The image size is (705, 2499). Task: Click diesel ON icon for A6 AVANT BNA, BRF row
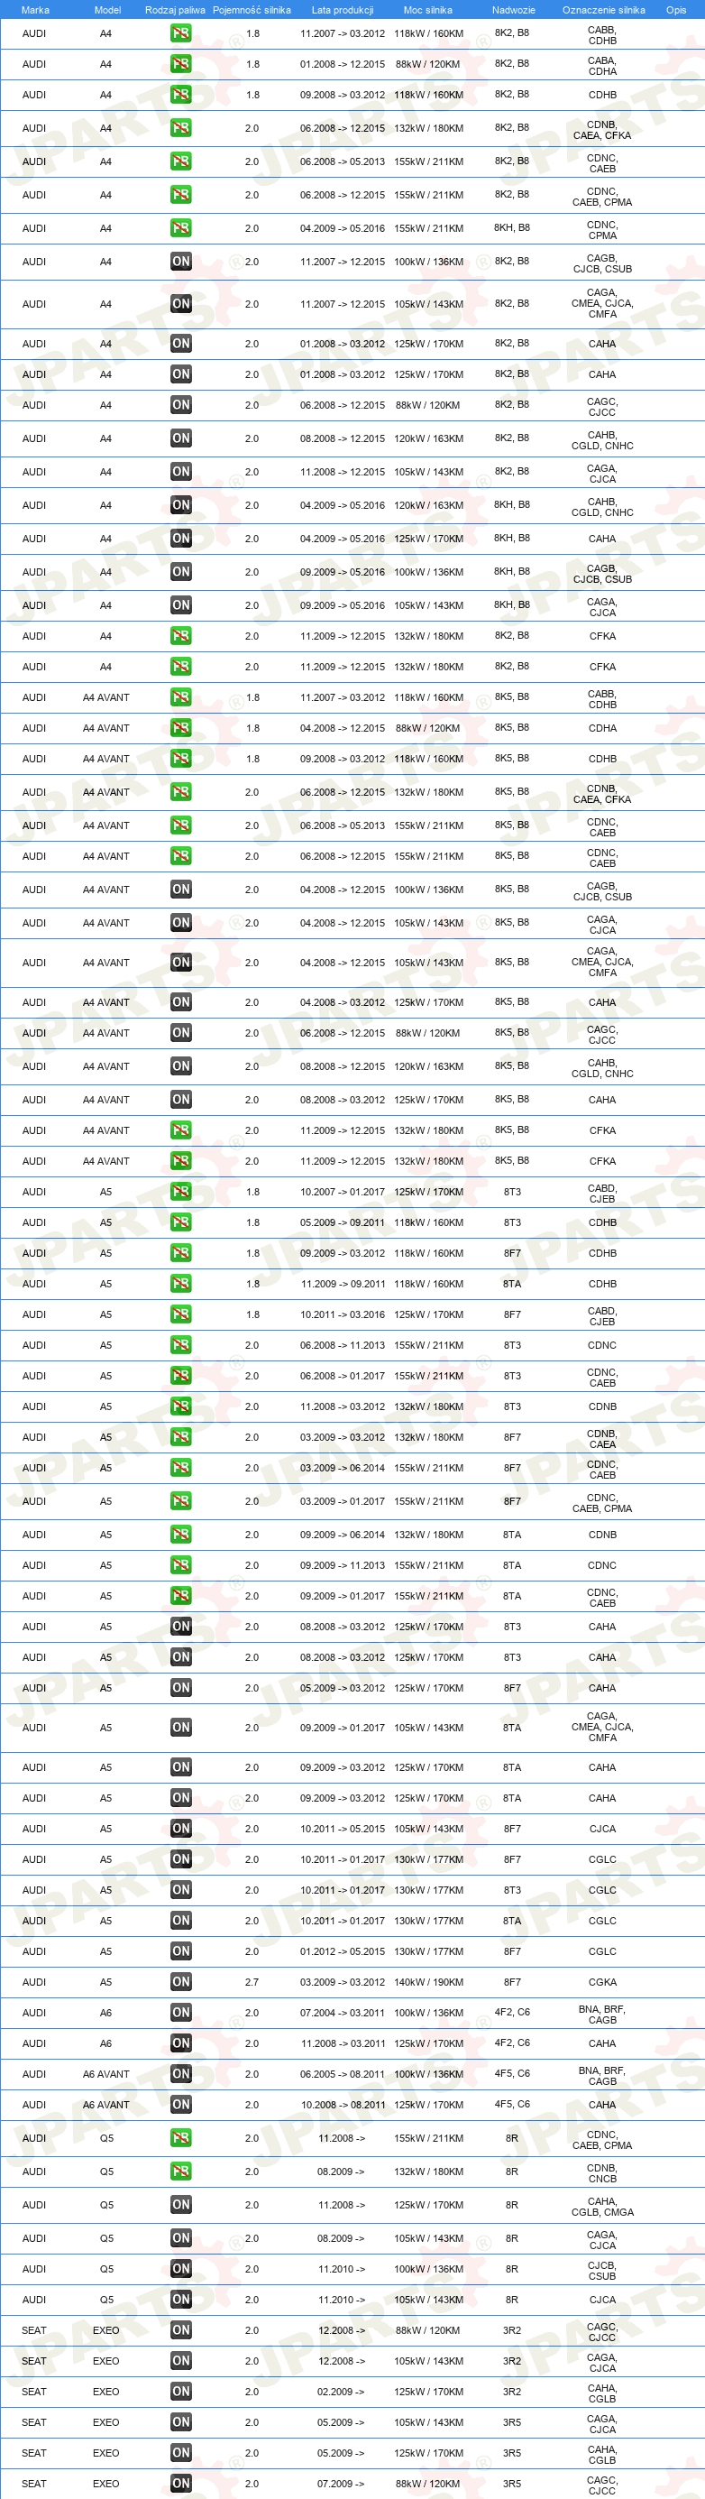pos(180,2074)
